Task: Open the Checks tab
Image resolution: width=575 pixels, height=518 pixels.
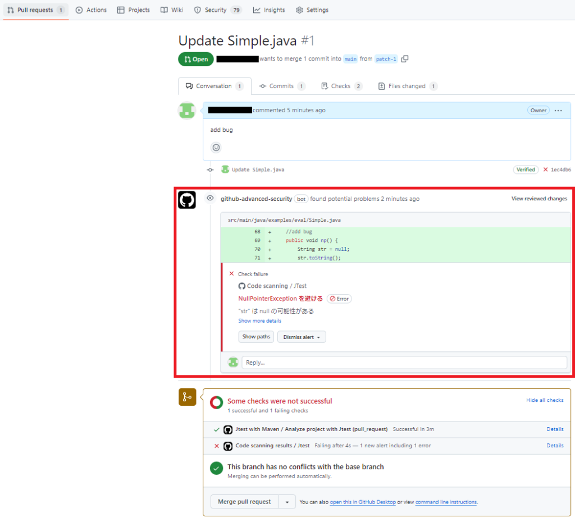Action: pyautogui.click(x=341, y=86)
